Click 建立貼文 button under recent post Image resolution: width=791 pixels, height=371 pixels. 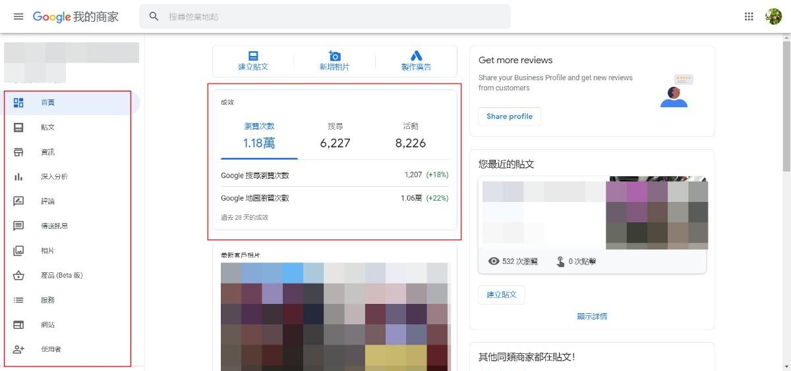click(x=502, y=295)
